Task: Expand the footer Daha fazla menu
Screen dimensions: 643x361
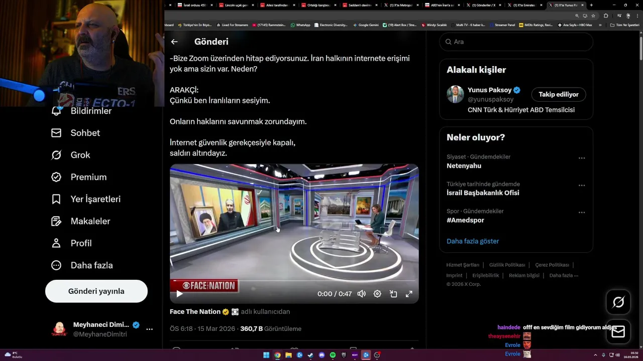Action: pyautogui.click(x=564, y=275)
